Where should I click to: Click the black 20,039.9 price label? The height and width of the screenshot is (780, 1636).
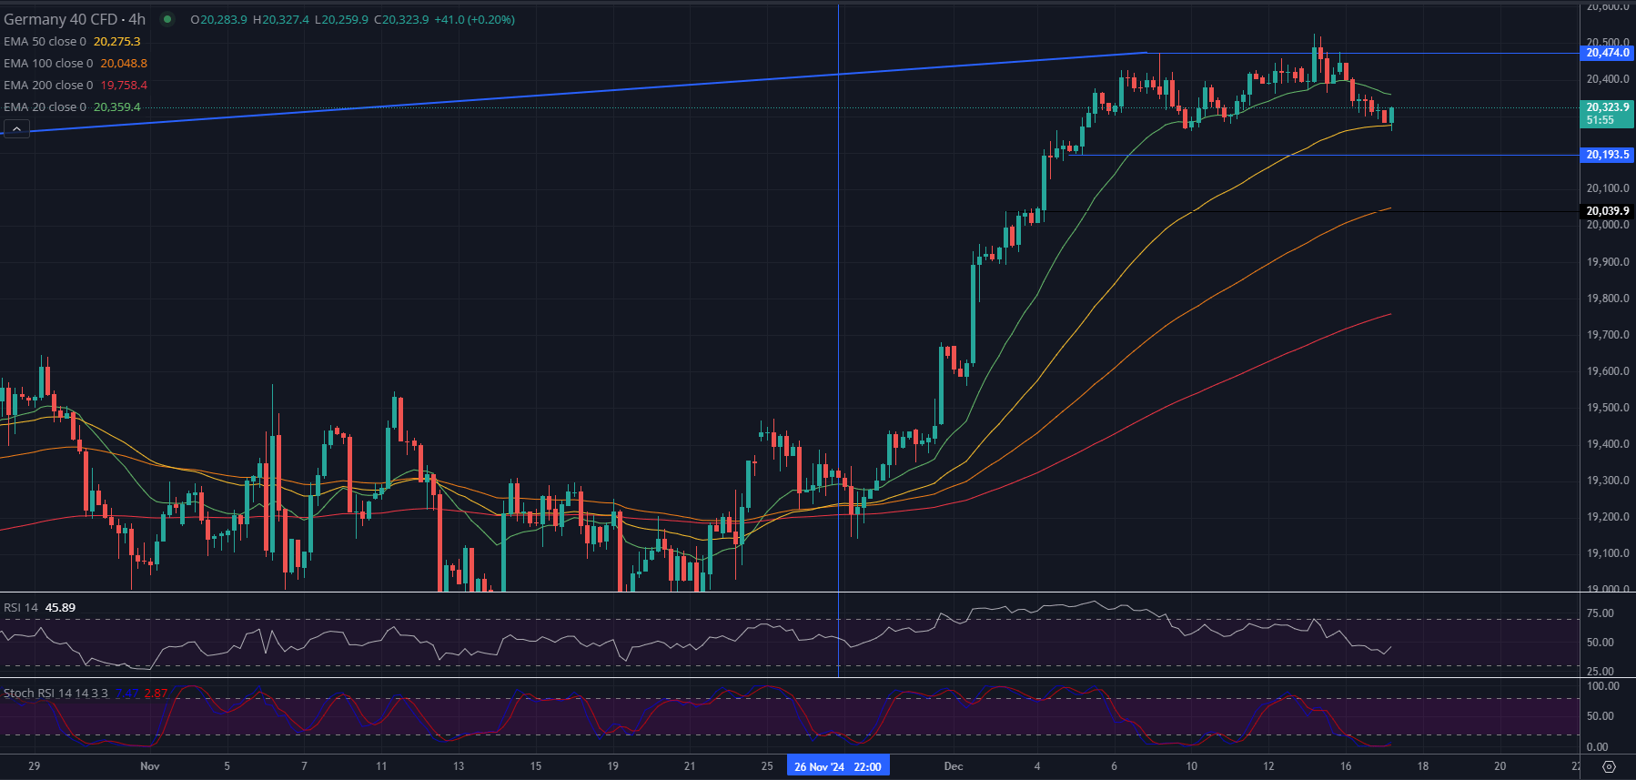point(1608,211)
